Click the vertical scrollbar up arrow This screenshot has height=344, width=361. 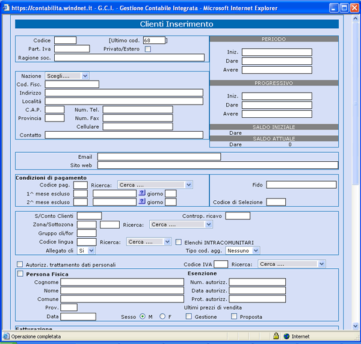(356, 19)
